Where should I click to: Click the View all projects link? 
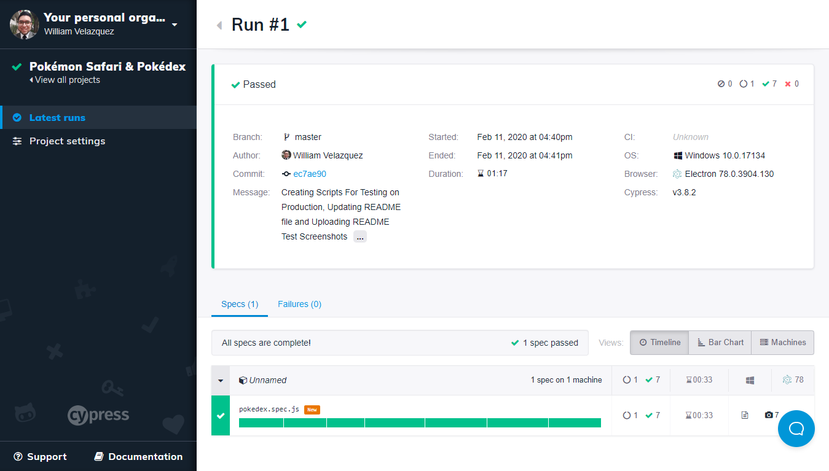pyautogui.click(x=65, y=80)
